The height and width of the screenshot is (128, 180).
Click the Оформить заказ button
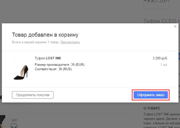click(151, 95)
